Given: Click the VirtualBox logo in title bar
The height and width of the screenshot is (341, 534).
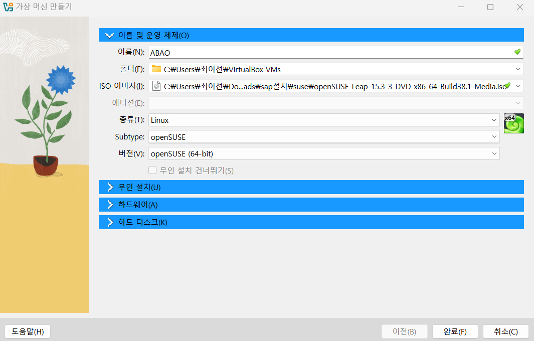Looking at the screenshot, I should pyautogui.click(x=8, y=7).
